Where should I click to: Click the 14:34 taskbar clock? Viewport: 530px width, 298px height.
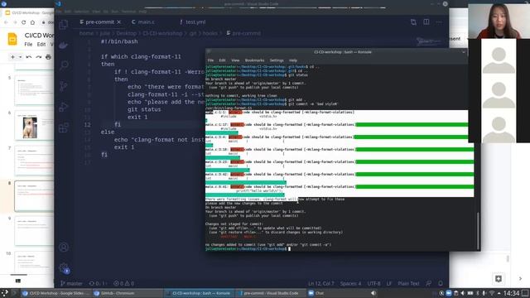click(x=512, y=293)
